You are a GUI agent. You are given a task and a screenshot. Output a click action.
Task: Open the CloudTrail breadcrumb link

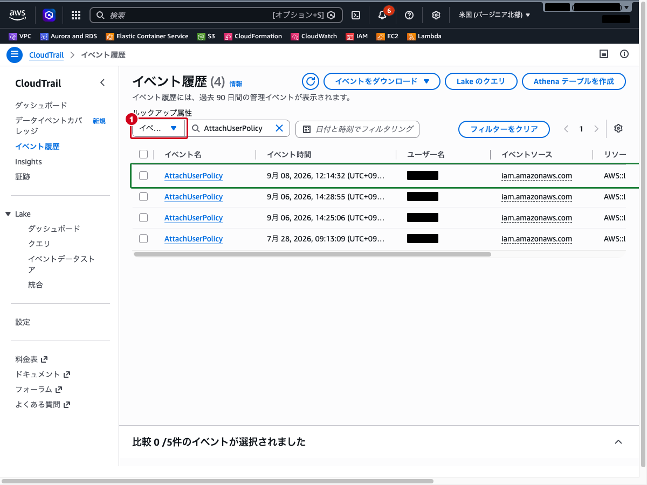[x=46, y=55]
